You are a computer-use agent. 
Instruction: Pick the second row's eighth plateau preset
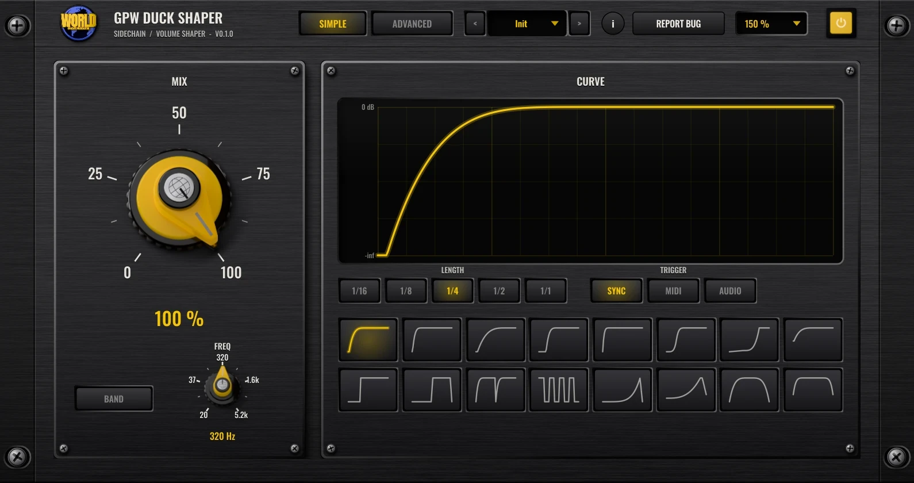(813, 390)
